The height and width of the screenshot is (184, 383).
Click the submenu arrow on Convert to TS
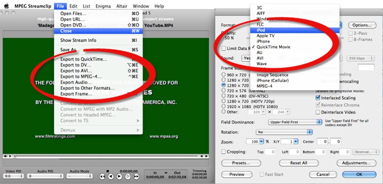tap(138, 121)
